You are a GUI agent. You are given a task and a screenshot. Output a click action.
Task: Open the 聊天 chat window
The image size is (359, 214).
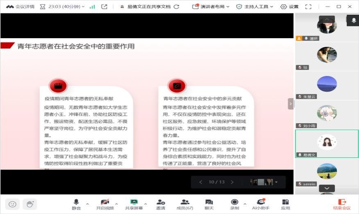209,204
